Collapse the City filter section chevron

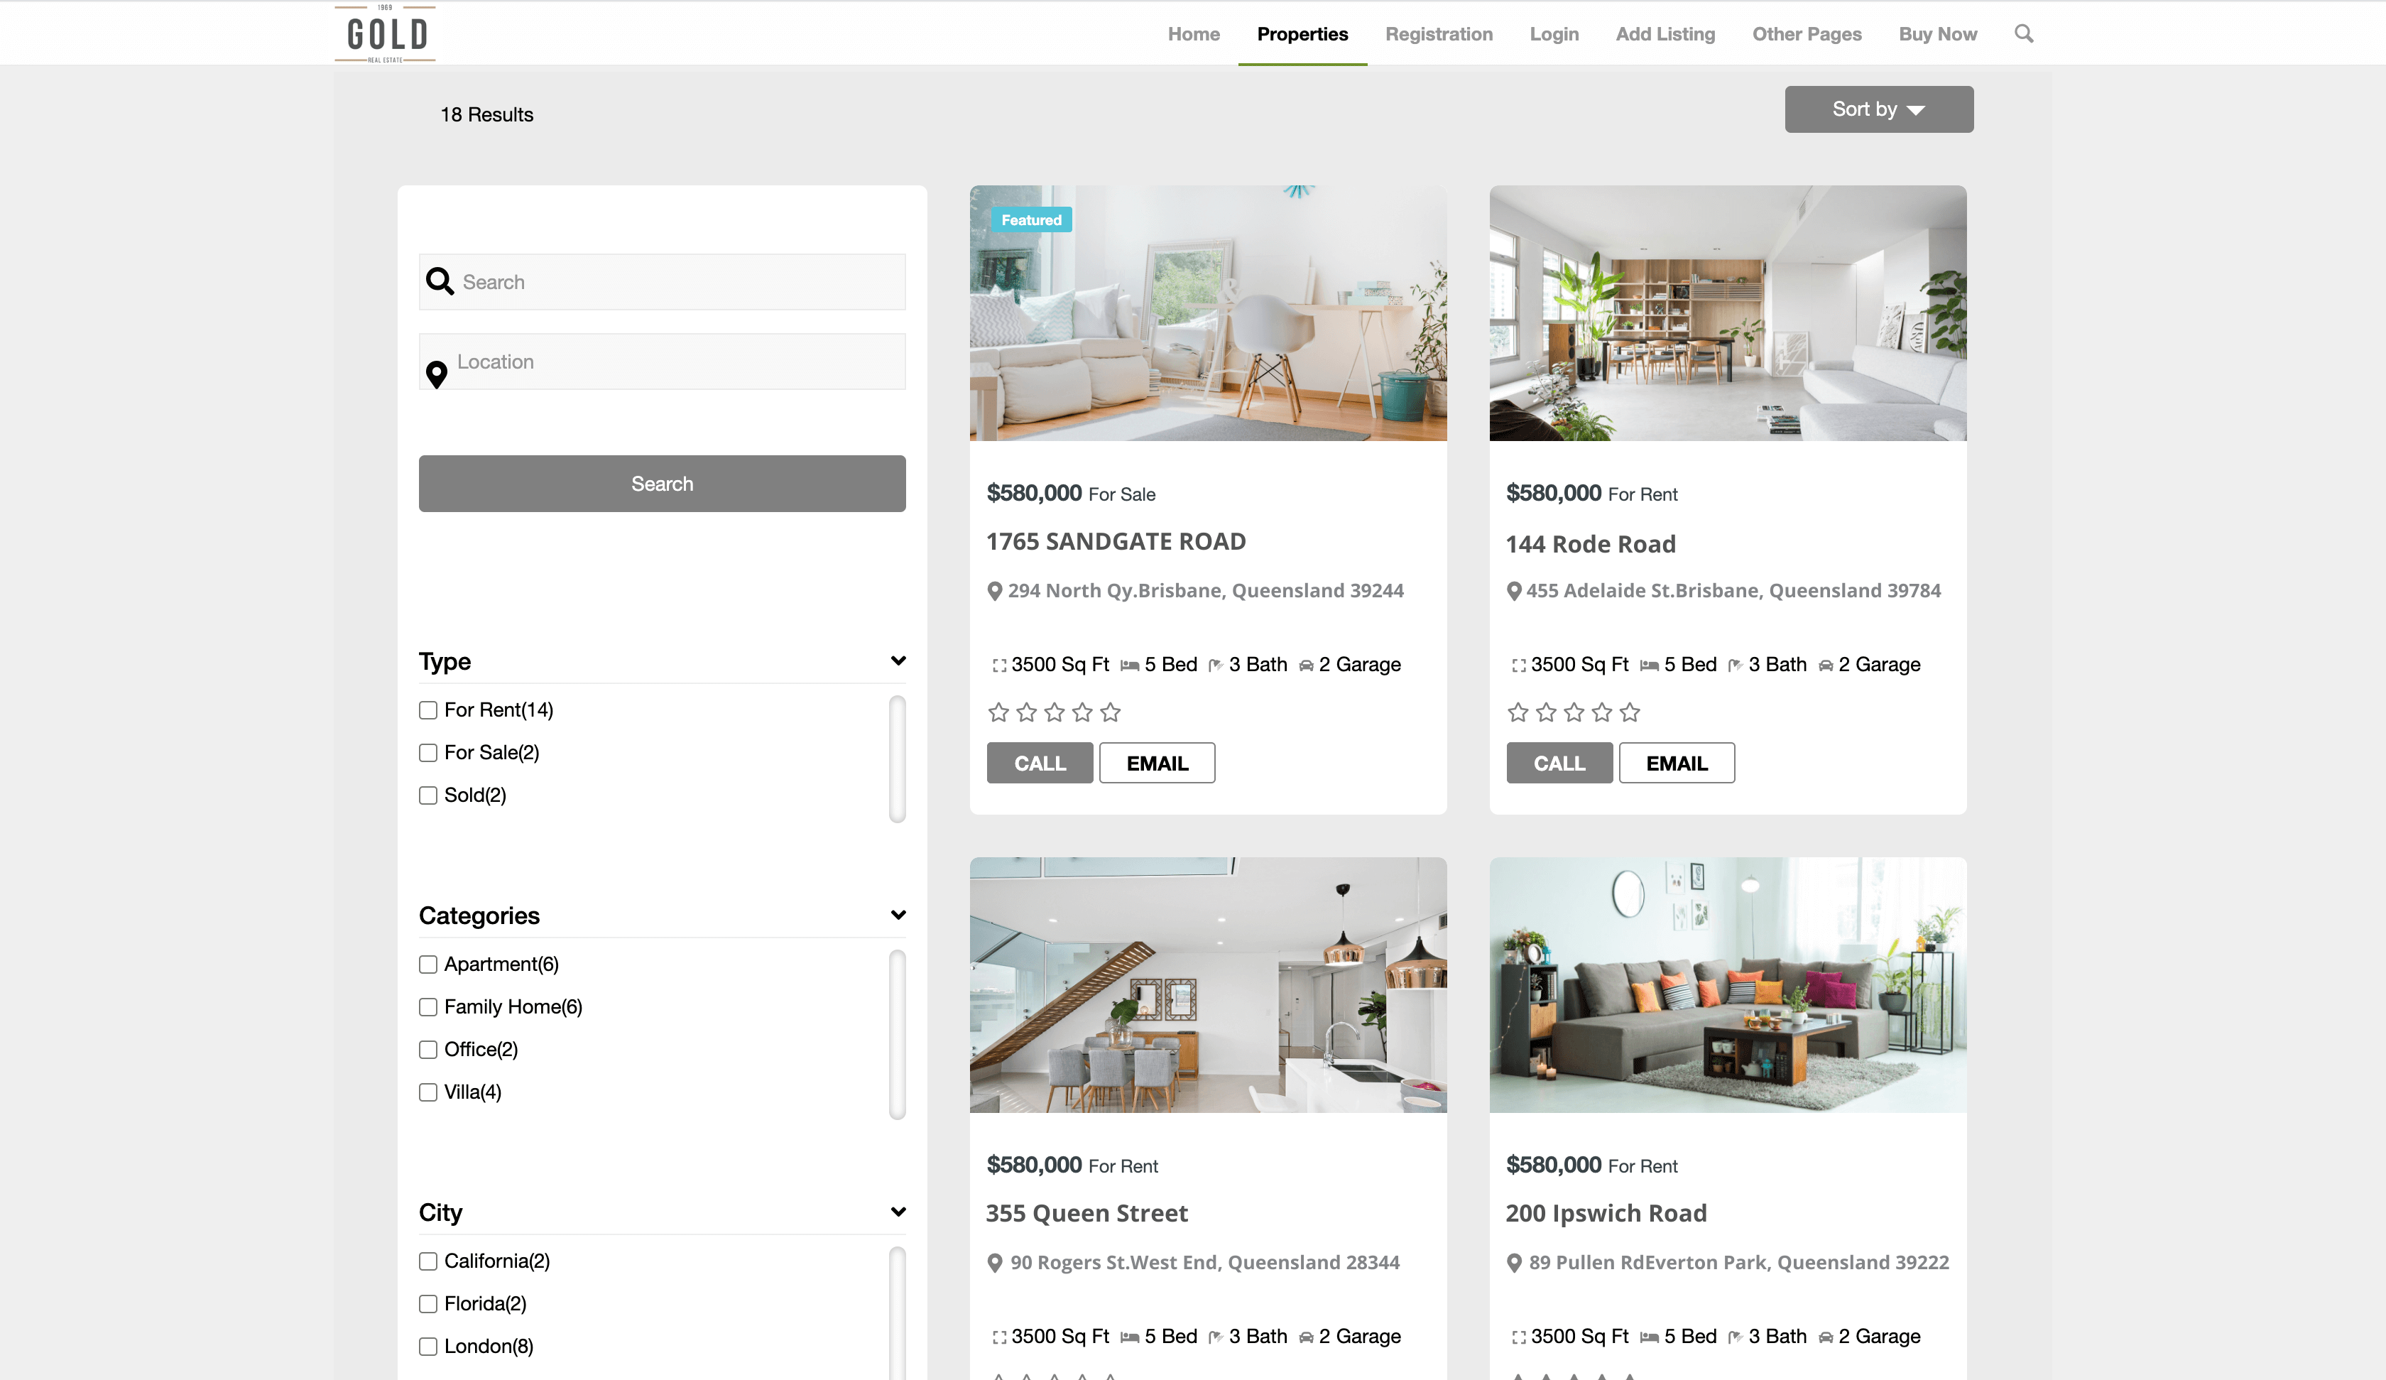898,1212
